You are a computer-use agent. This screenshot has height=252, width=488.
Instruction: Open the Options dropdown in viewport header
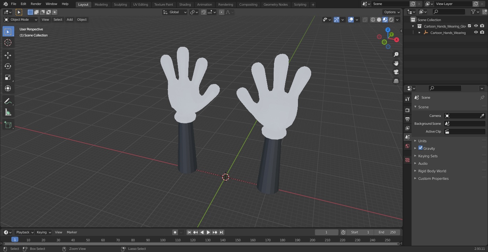pyautogui.click(x=392, y=12)
